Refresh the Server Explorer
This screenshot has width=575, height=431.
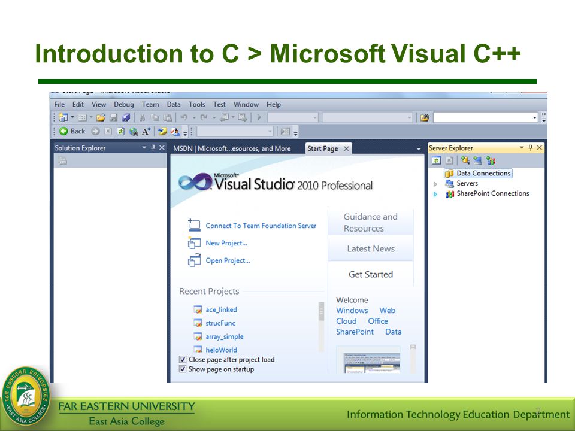[436, 160]
